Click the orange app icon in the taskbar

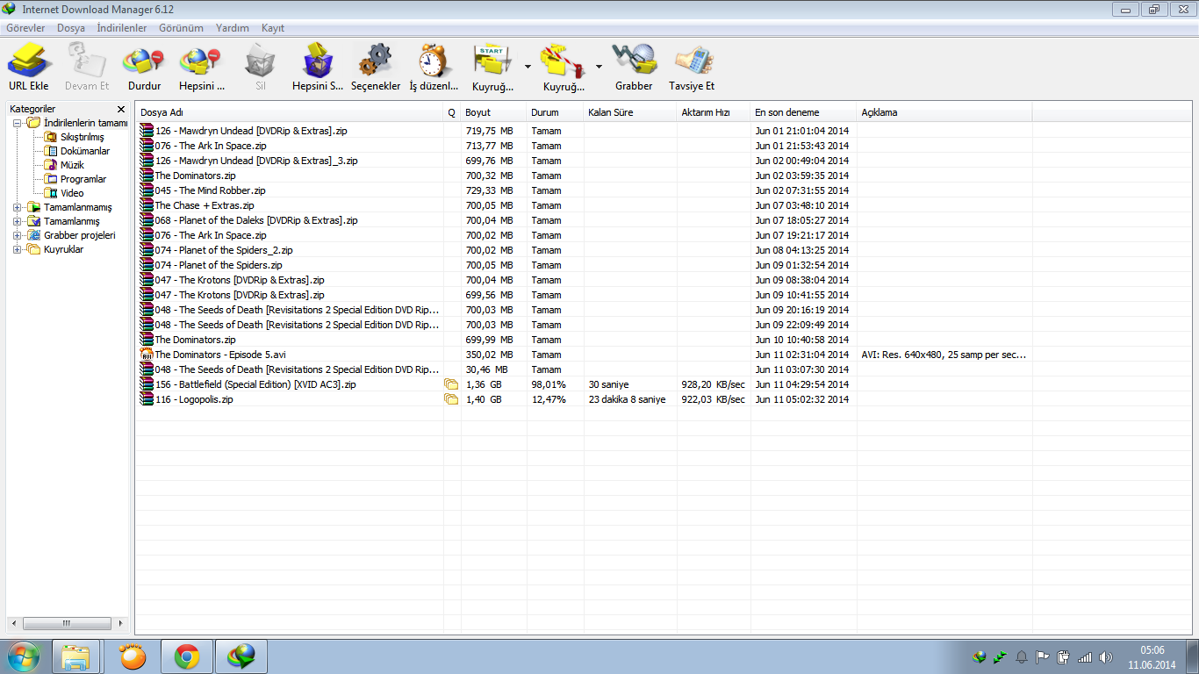[x=132, y=656]
